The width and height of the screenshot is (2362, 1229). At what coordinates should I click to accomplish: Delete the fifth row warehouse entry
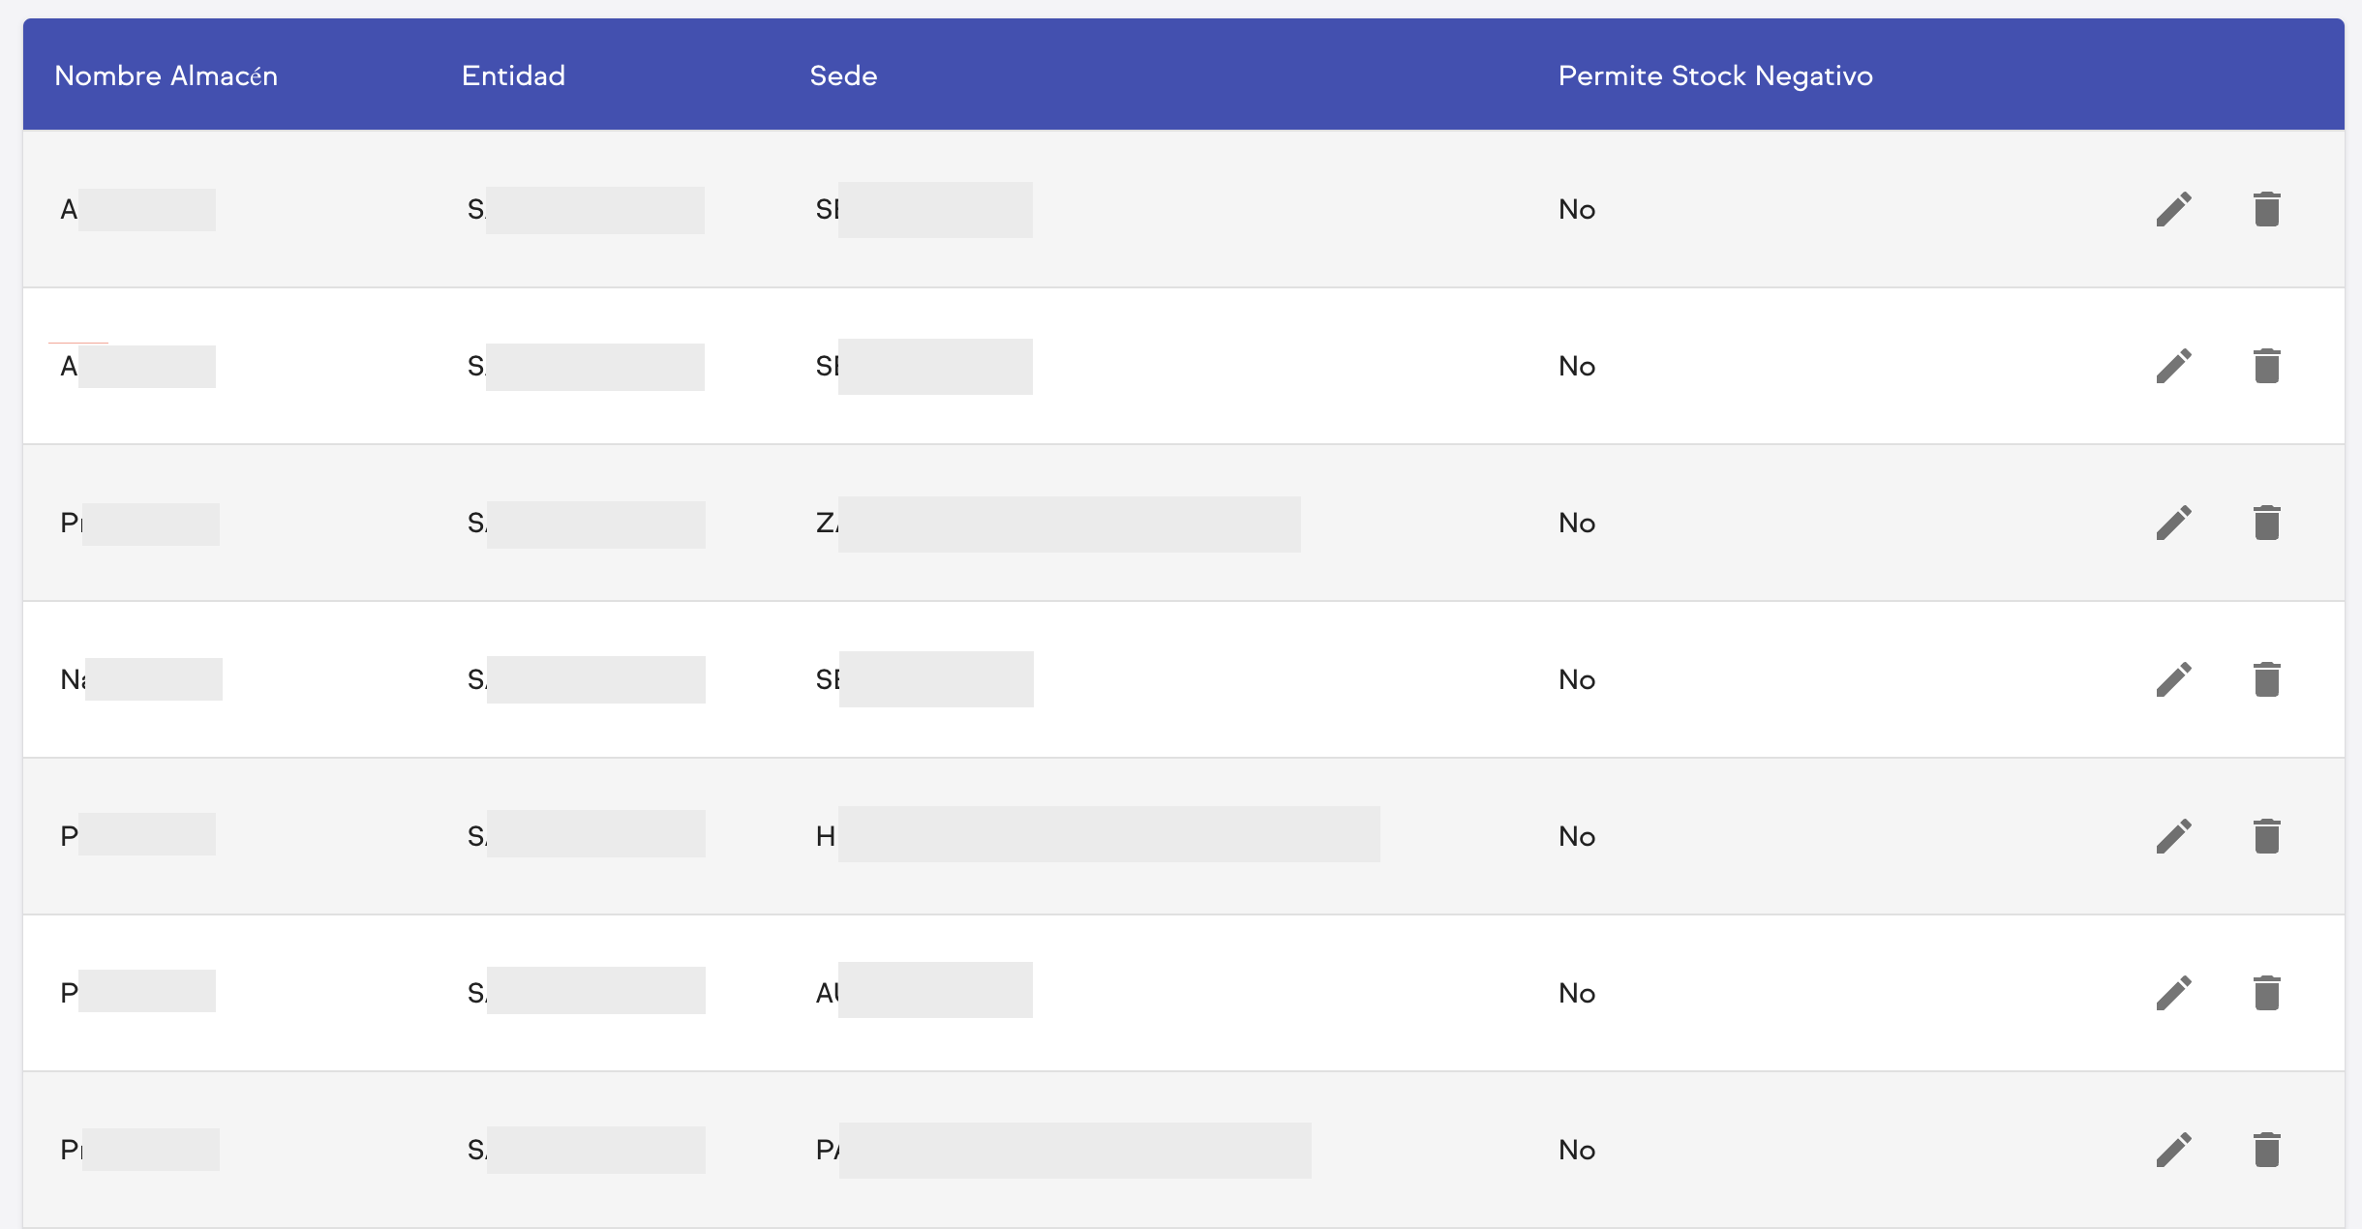click(2266, 836)
